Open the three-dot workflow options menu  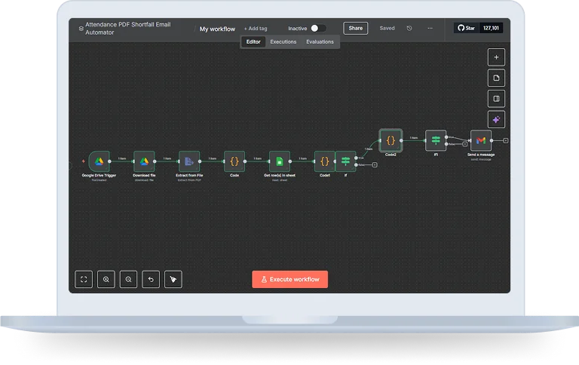click(430, 29)
